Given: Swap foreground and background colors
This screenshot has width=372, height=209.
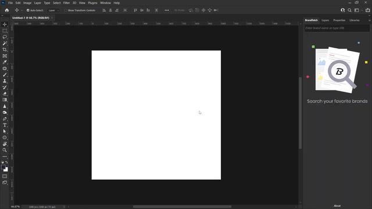Looking at the screenshot, I should [6, 163].
